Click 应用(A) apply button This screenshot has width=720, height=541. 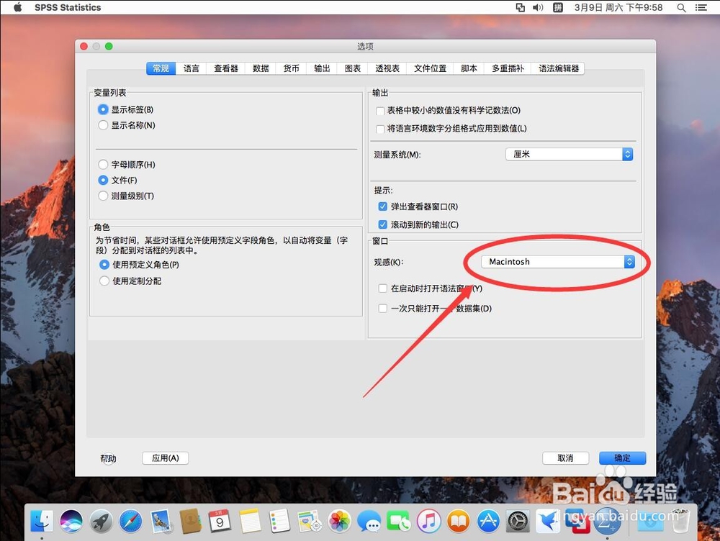[166, 458]
